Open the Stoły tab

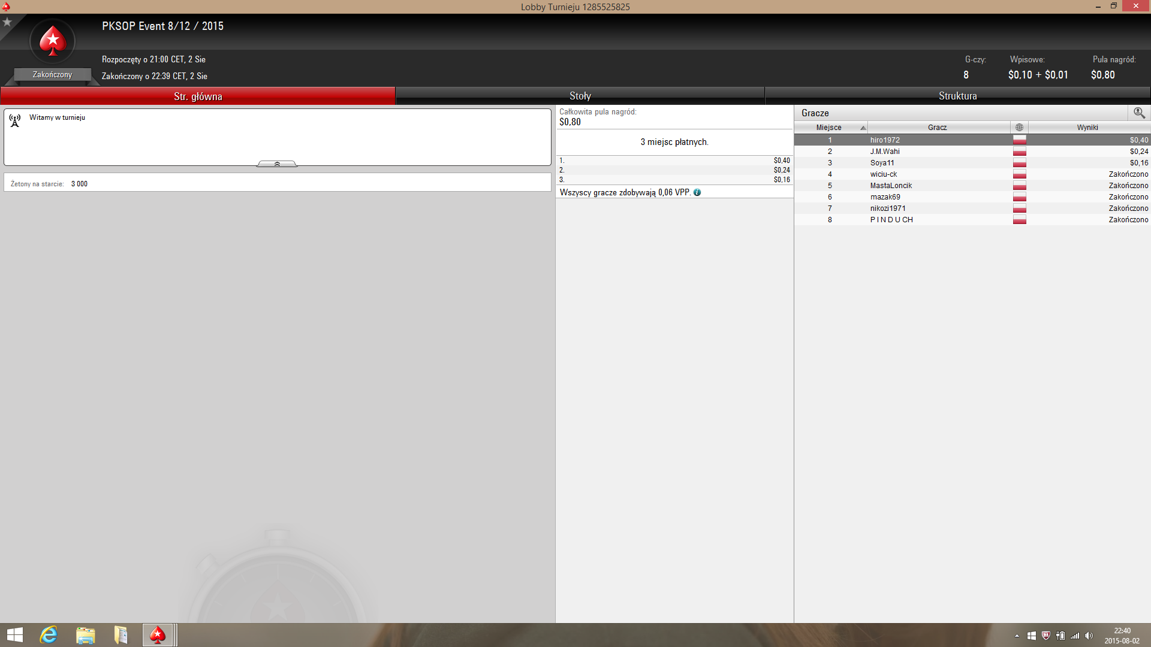(580, 96)
